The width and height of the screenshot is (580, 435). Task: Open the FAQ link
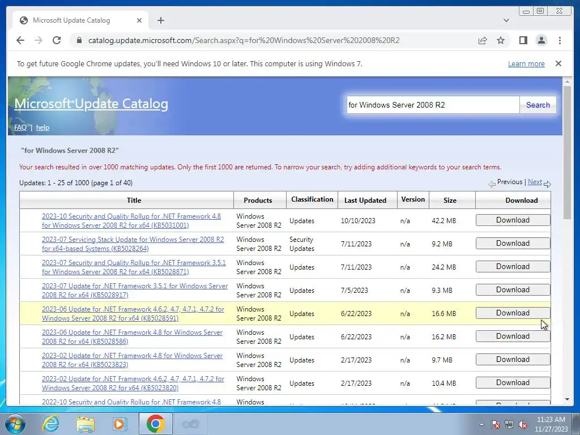pos(20,127)
